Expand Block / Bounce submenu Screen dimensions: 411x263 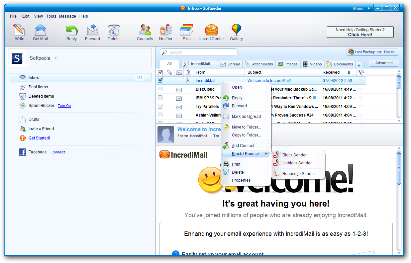click(x=246, y=154)
